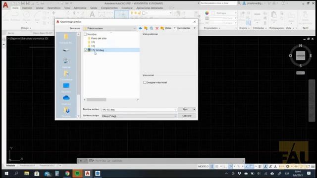317x178 pixels.
Task: Open the Plano del sitio folder
Action: click(99, 38)
